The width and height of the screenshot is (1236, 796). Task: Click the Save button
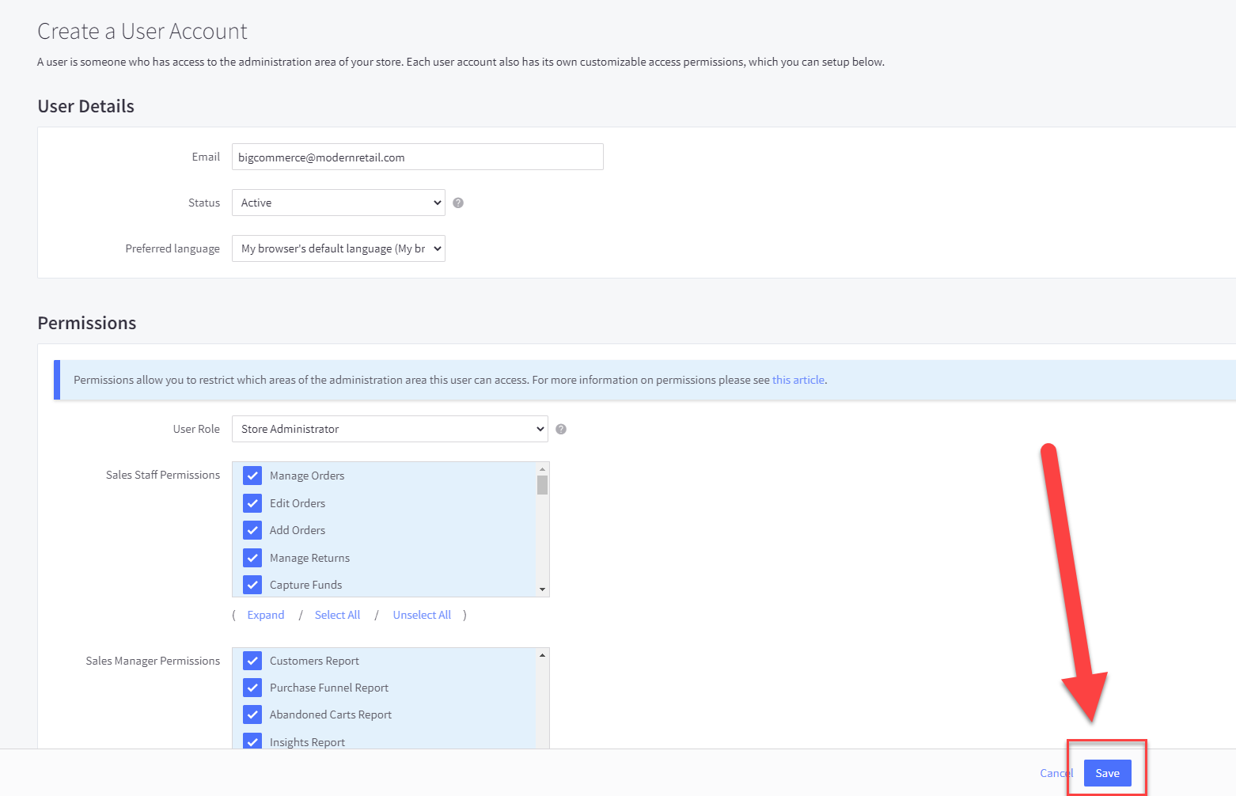click(x=1108, y=773)
